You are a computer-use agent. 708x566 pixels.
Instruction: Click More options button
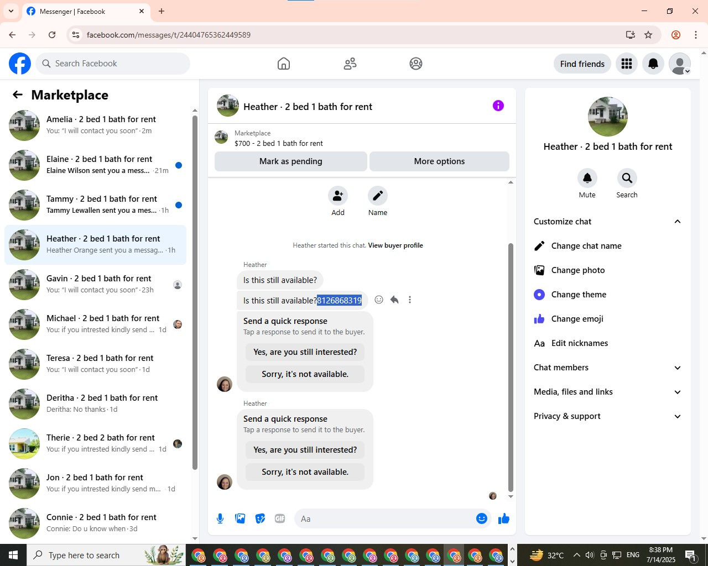tap(439, 161)
